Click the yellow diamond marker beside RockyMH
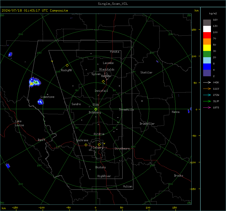 coord(67,65)
